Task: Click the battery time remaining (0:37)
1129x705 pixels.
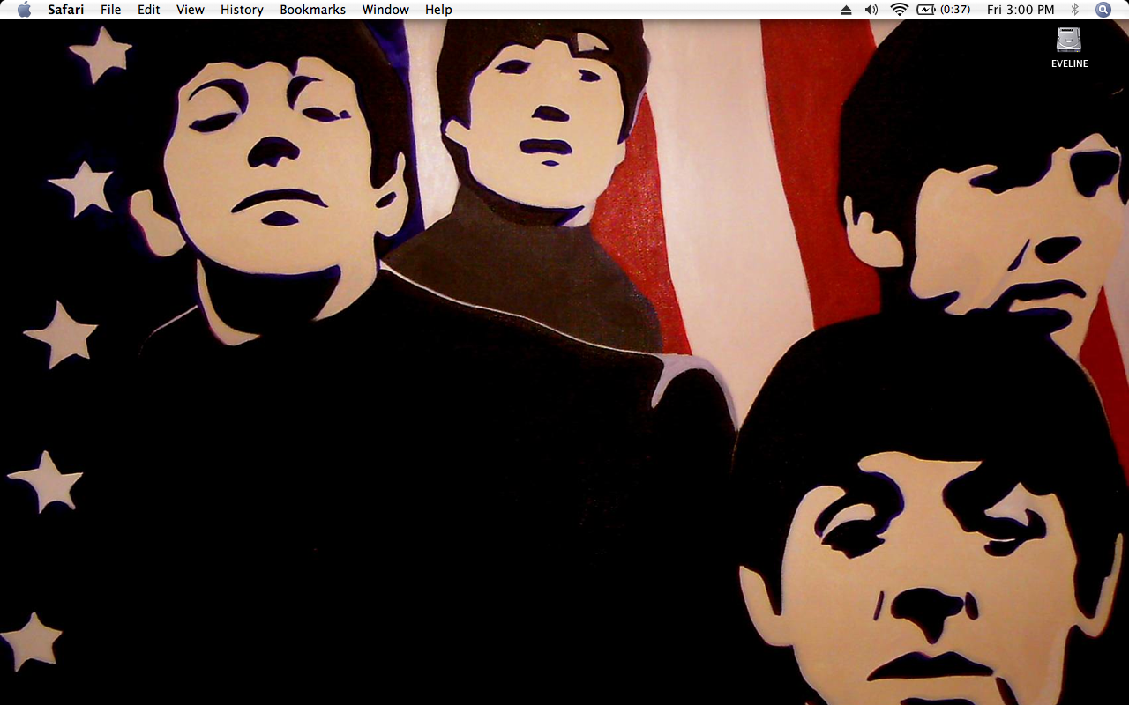Action: pyautogui.click(x=955, y=10)
